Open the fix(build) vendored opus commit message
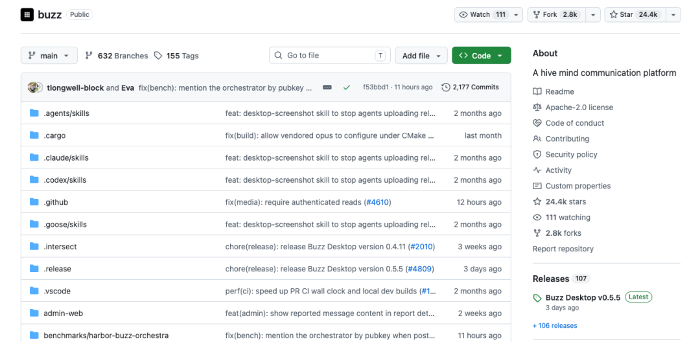The width and height of the screenshot is (700, 342). 329,135
